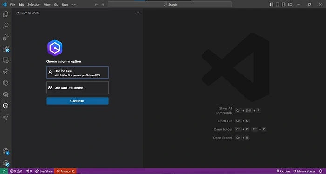Viewport: 326px width, 174px height.
Task: Go forward with the right arrow
Action: [103, 4]
